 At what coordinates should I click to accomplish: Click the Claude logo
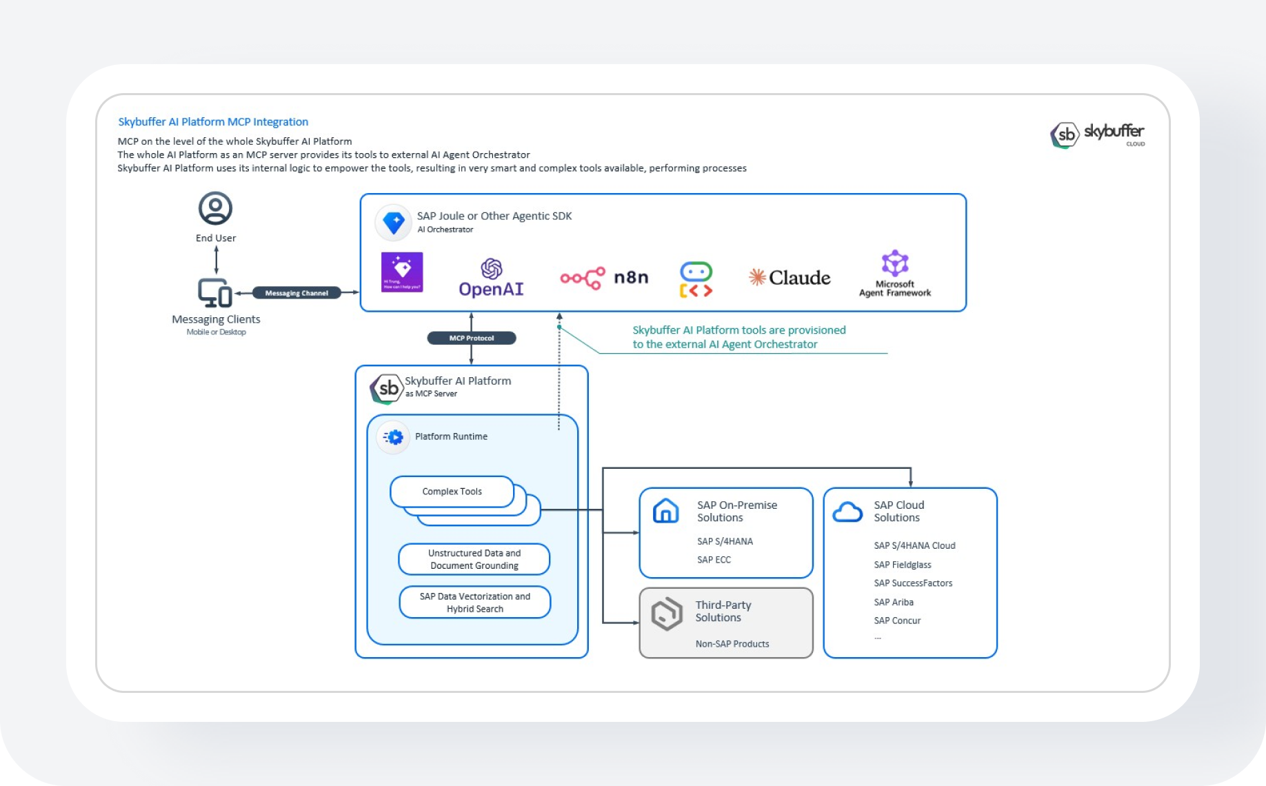(x=790, y=278)
